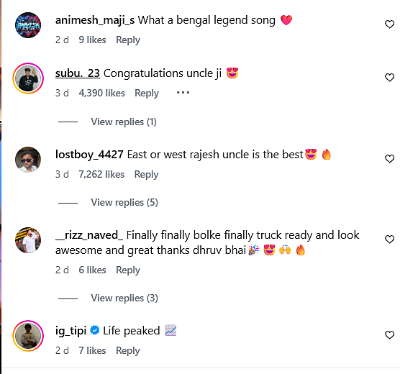Reply to ig_tipi comment
The image size is (400, 374).
[x=128, y=350]
